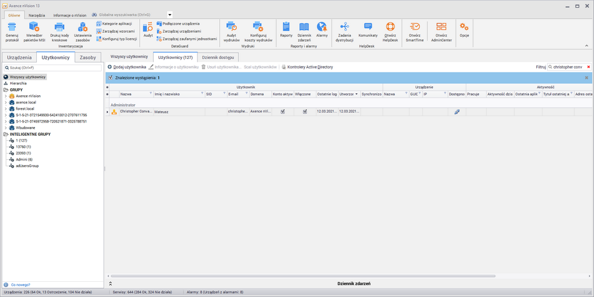Click the Szukaj search field in sidebar
Viewport: 594px width, 297px height.
pos(51,67)
